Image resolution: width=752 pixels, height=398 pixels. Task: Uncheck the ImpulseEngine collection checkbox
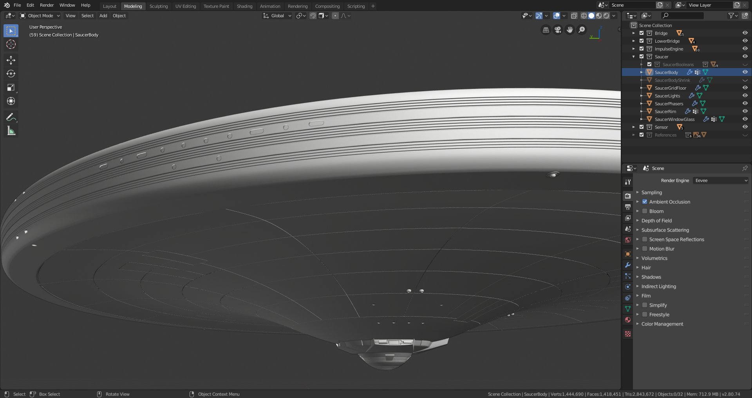click(x=642, y=49)
